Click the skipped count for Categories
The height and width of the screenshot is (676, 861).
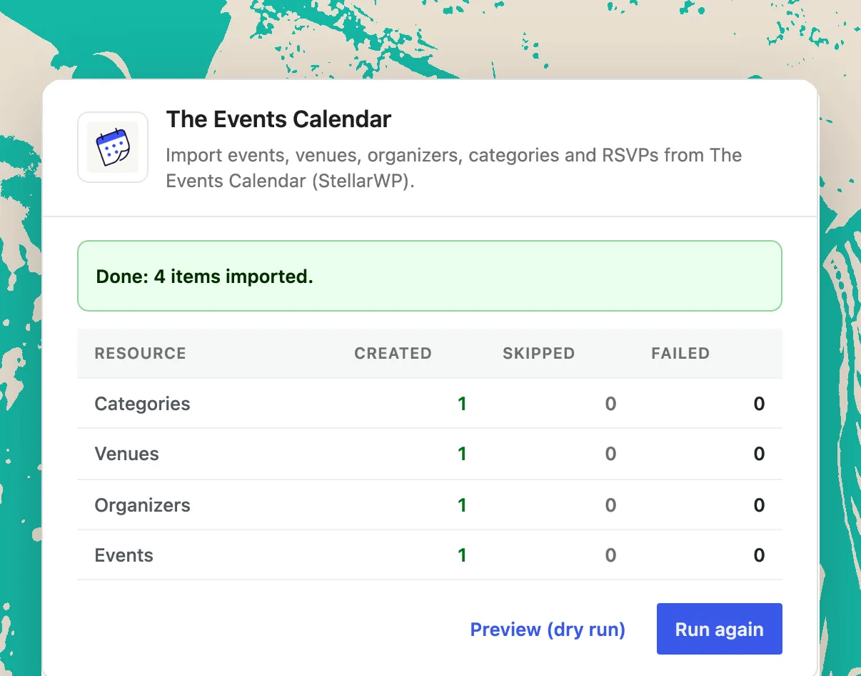point(610,404)
